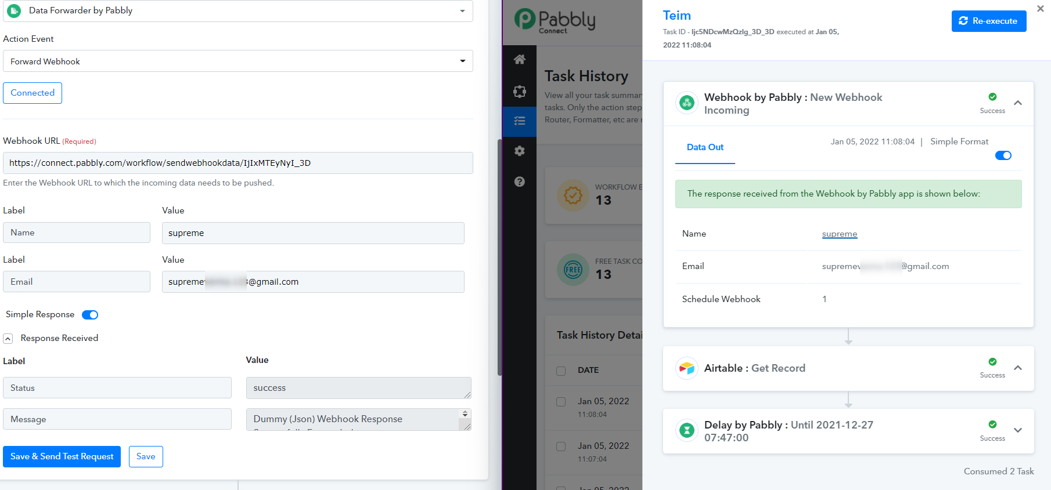Click the Delay by Pabbly step icon

click(x=687, y=430)
